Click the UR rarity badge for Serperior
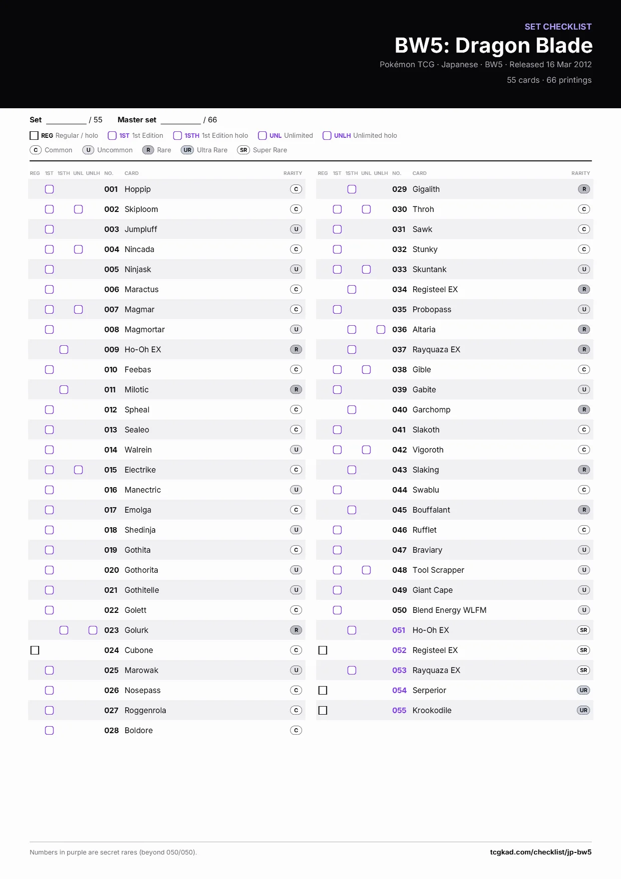 point(583,690)
